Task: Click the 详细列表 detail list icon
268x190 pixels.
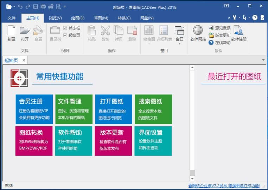Action: (x=164, y=30)
